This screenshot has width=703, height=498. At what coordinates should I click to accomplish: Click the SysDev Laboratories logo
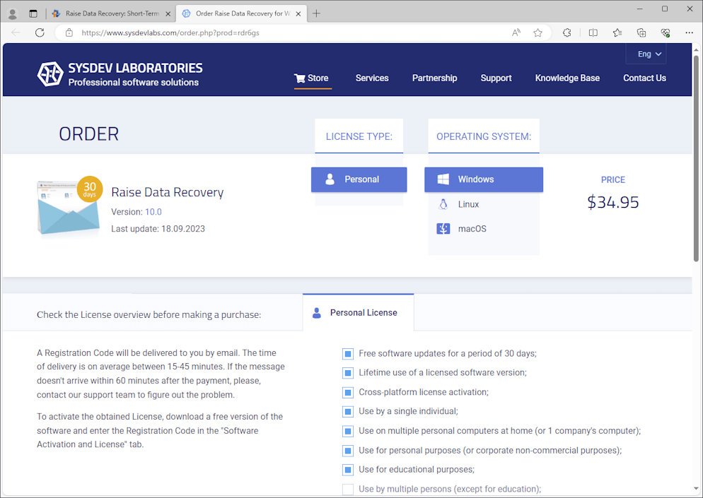click(x=120, y=74)
